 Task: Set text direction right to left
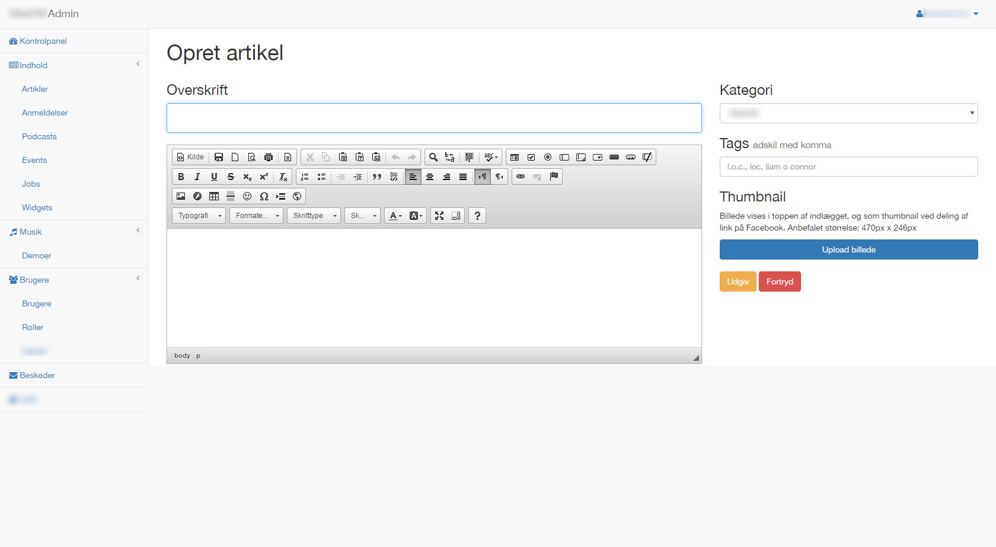point(499,177)
